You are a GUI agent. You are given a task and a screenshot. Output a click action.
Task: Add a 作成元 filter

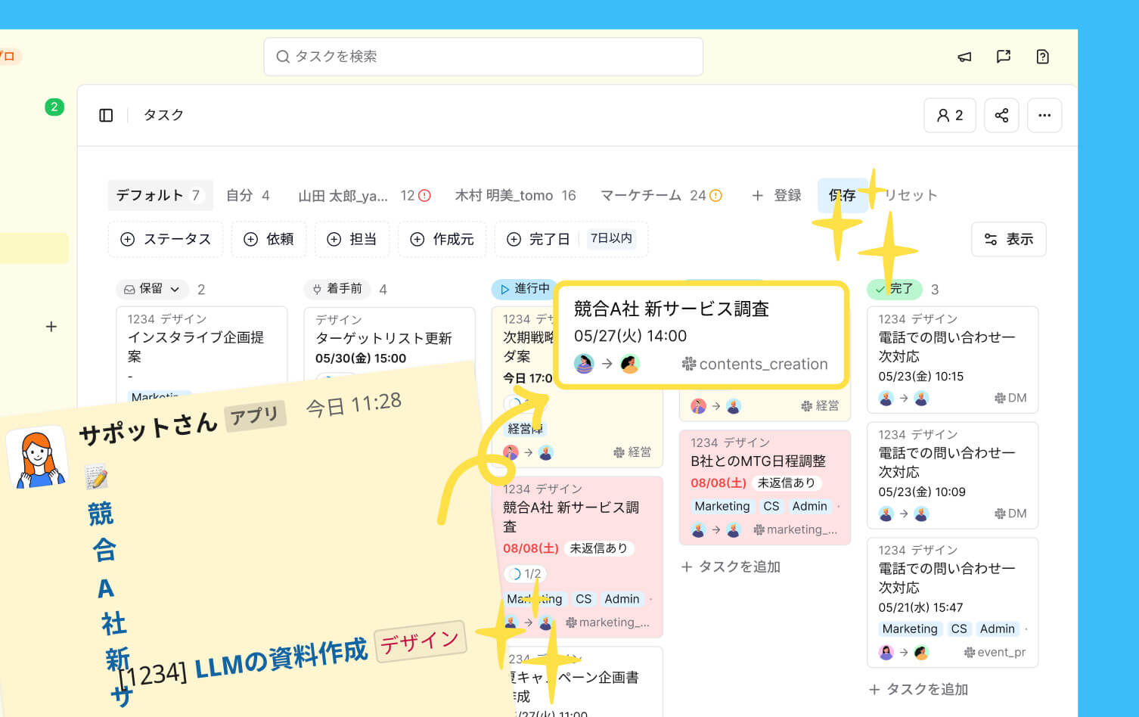tap(442, 239)
